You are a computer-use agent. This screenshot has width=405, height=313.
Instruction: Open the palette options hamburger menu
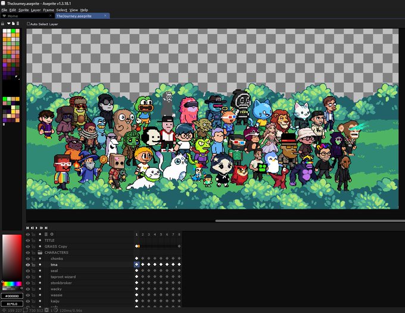(x=18, y=23)
